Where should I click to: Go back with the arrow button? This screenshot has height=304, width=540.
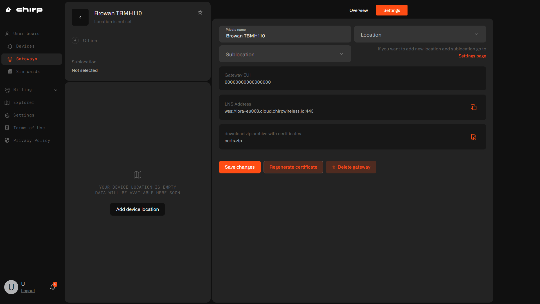[x=80, y=17]
